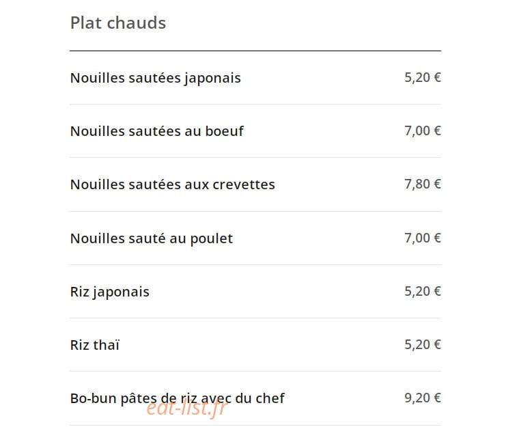
Task: Select the Riz thaï item
Action: tap(95, 345)
